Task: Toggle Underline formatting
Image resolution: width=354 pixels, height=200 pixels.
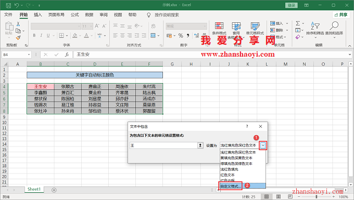Action: [48, 35]
